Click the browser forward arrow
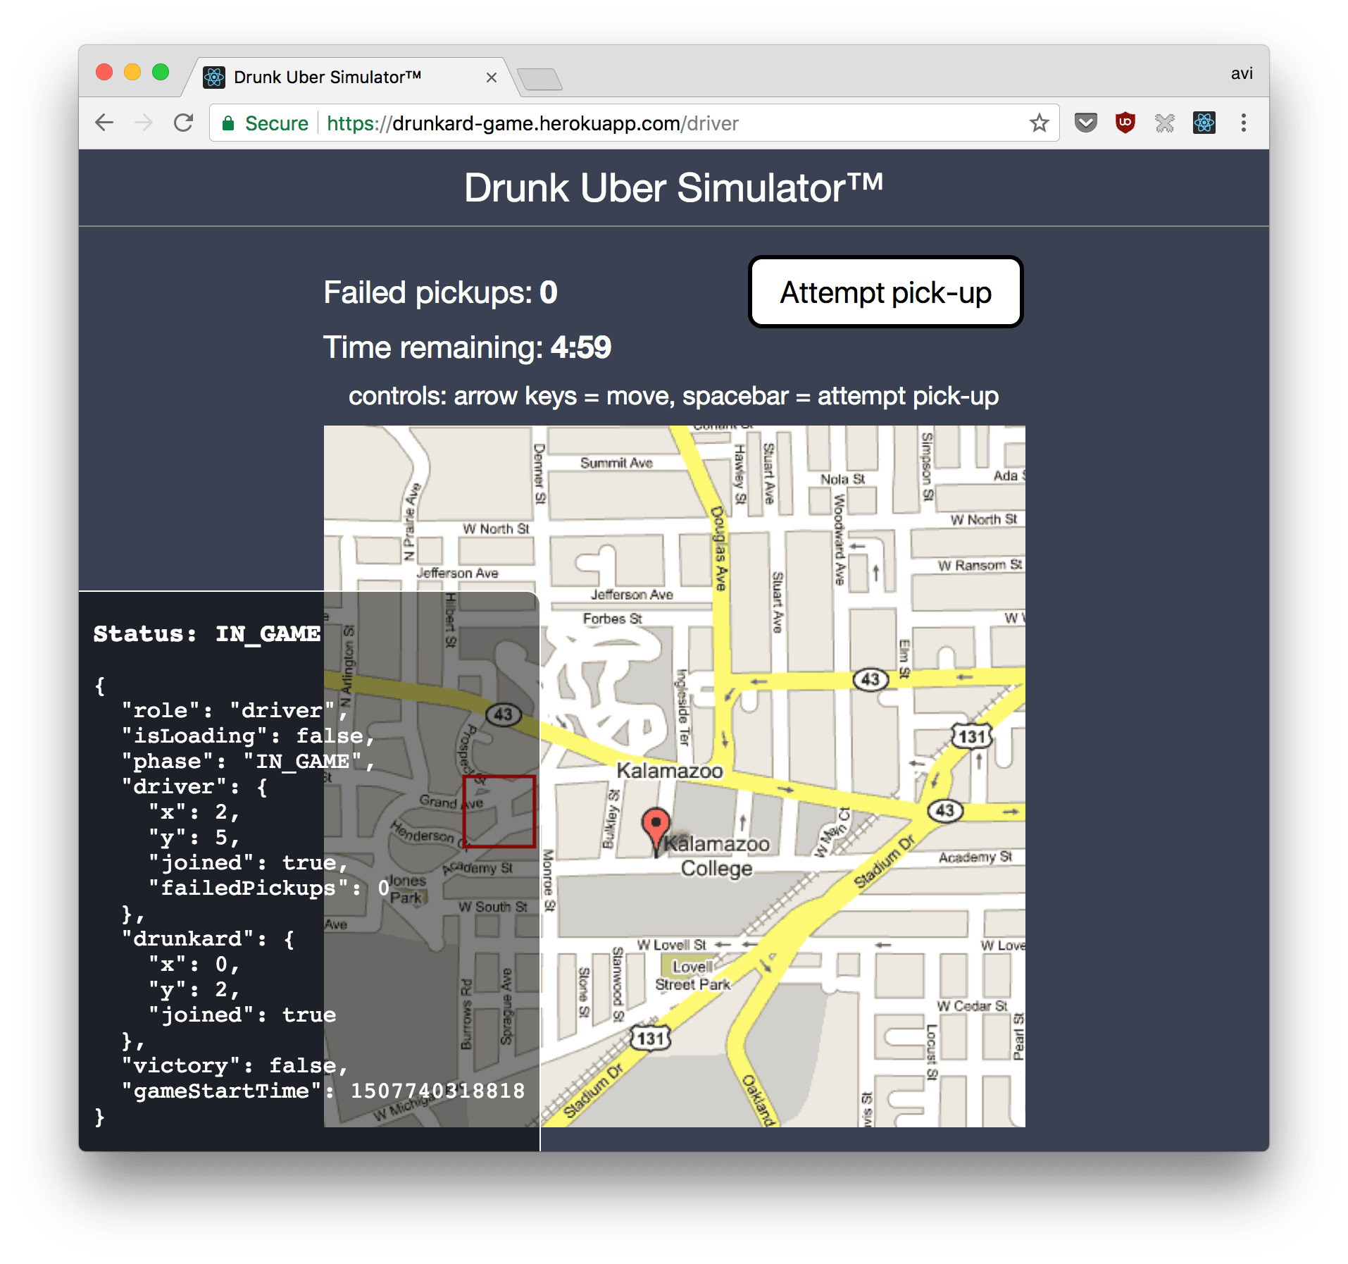 tap(144, 123)
